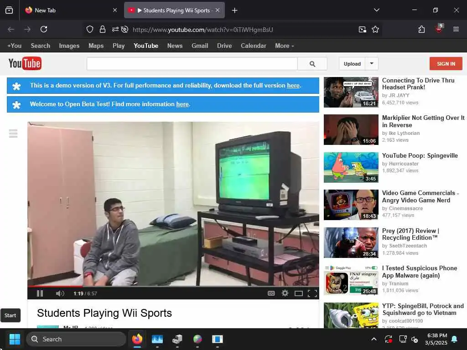Viewport: 467px width, 350px height.
Task: Pause the video playback
Action: point(40,293)
